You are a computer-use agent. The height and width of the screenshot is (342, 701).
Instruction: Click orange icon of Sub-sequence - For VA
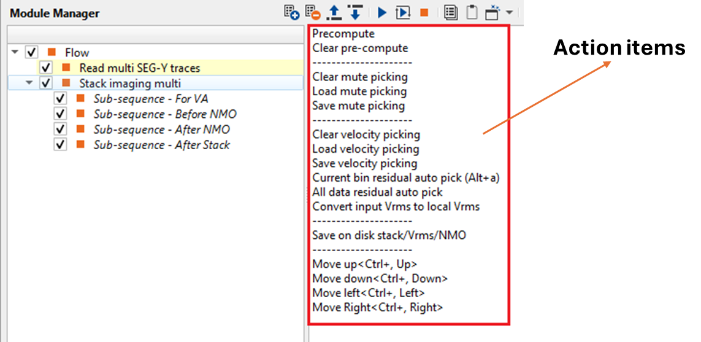(80, 98)
